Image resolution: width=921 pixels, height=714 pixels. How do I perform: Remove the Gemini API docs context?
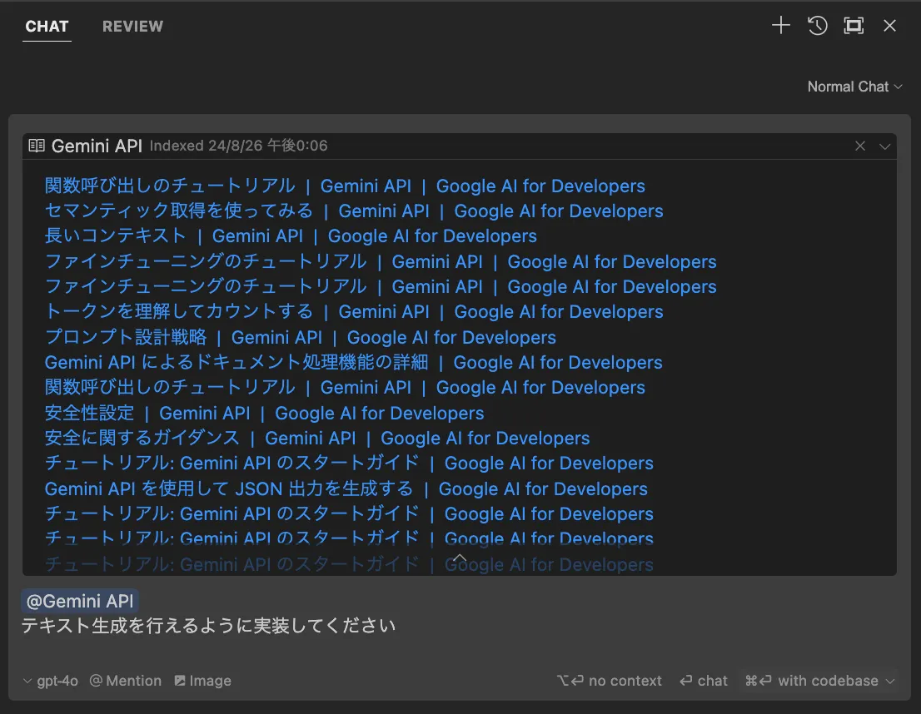[860, 146]
